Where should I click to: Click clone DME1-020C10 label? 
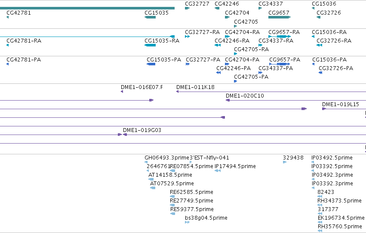click(245, 95)
